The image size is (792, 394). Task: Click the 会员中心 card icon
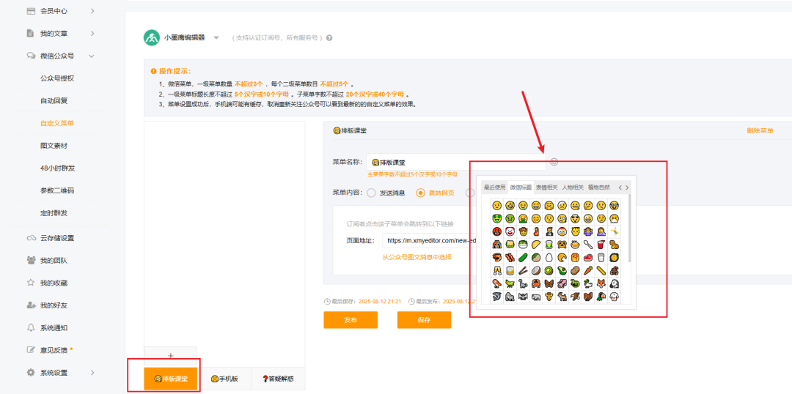(x=31, y=10)
